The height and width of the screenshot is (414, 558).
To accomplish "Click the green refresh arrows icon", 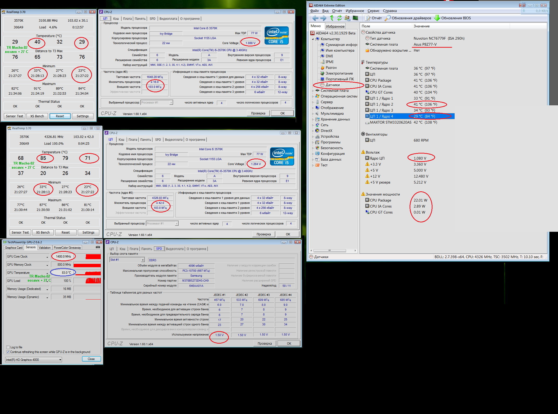I will point(339,18).
